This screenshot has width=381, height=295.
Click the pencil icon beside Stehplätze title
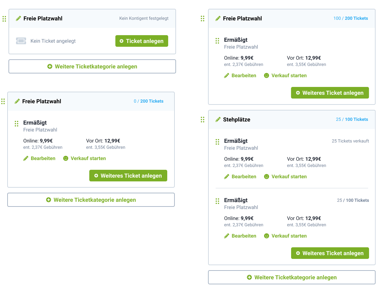pos(218,120)
